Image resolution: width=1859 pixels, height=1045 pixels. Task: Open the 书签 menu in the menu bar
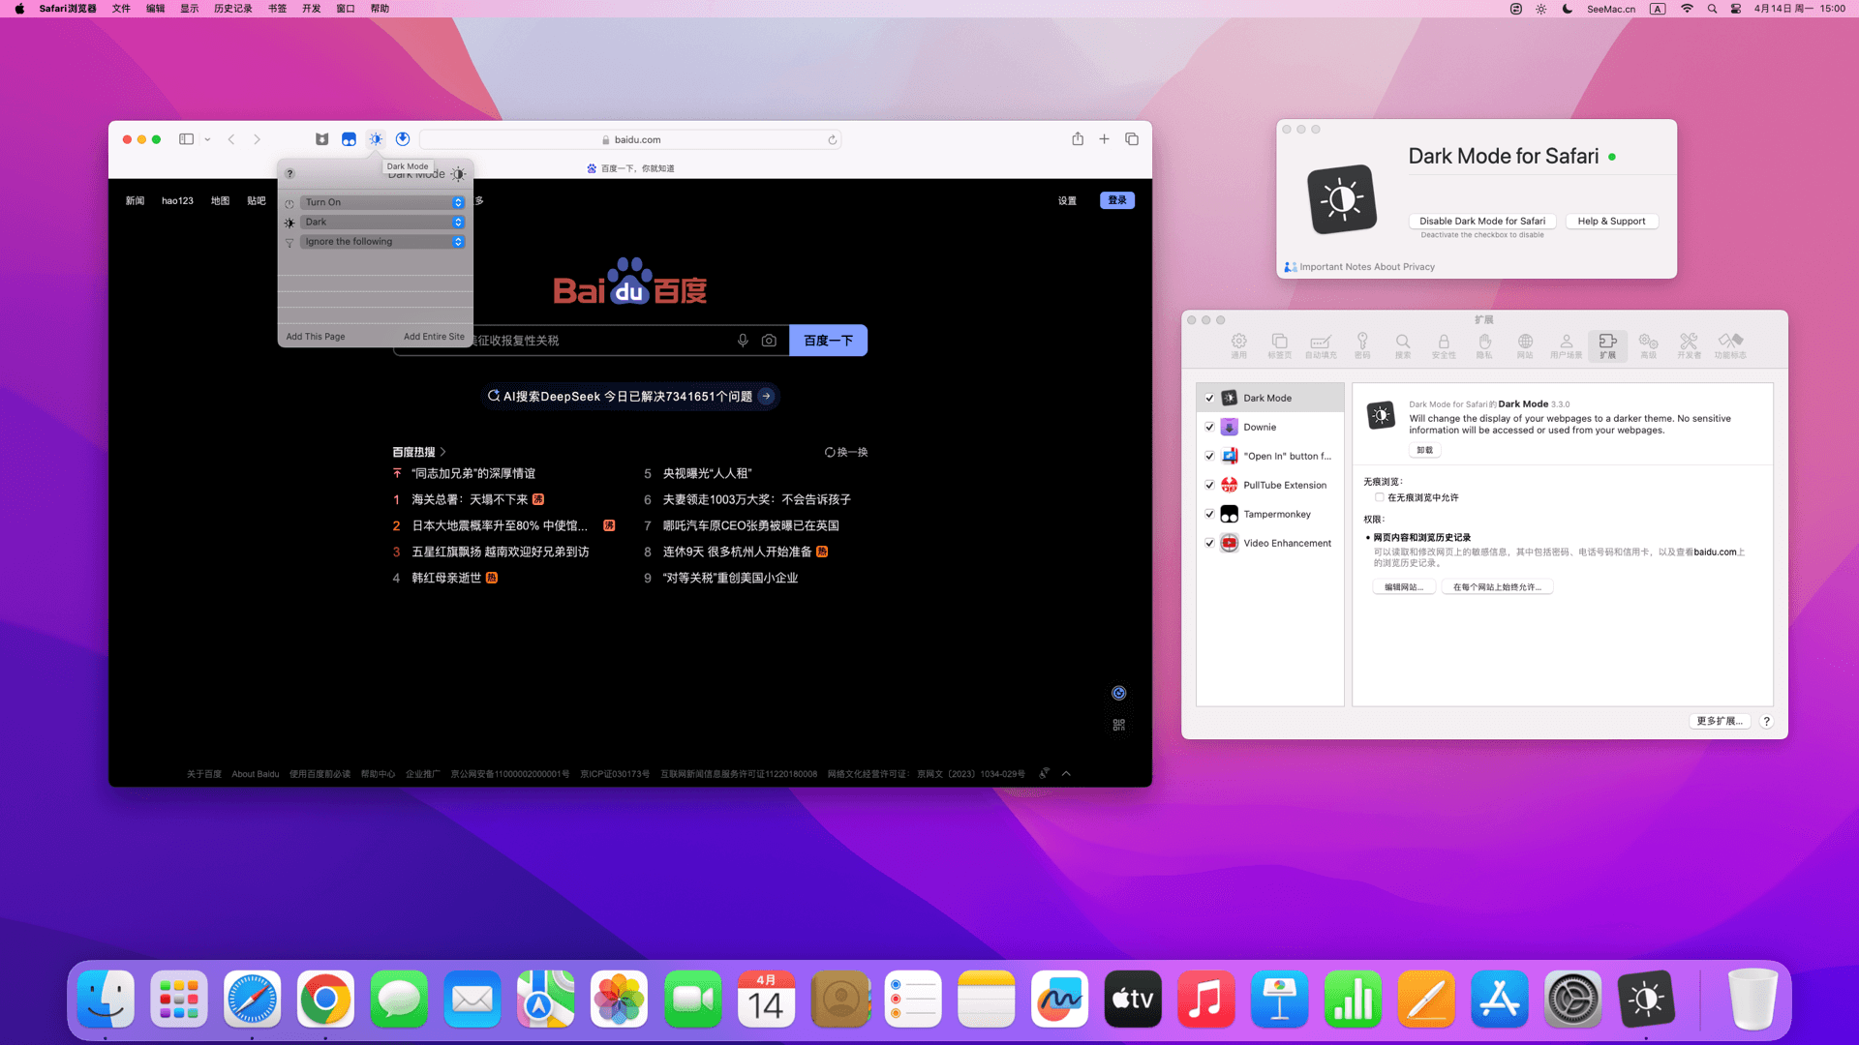[277, 9]
